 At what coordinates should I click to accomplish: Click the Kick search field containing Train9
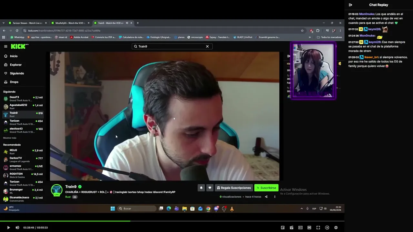pyautogui.click(x=172, y=46)
